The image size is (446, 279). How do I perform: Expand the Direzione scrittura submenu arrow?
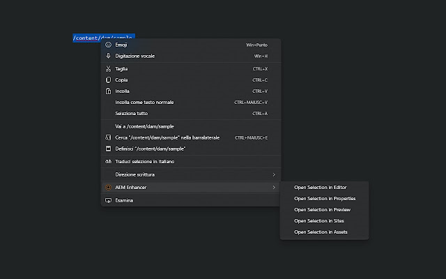pos(273,174)
